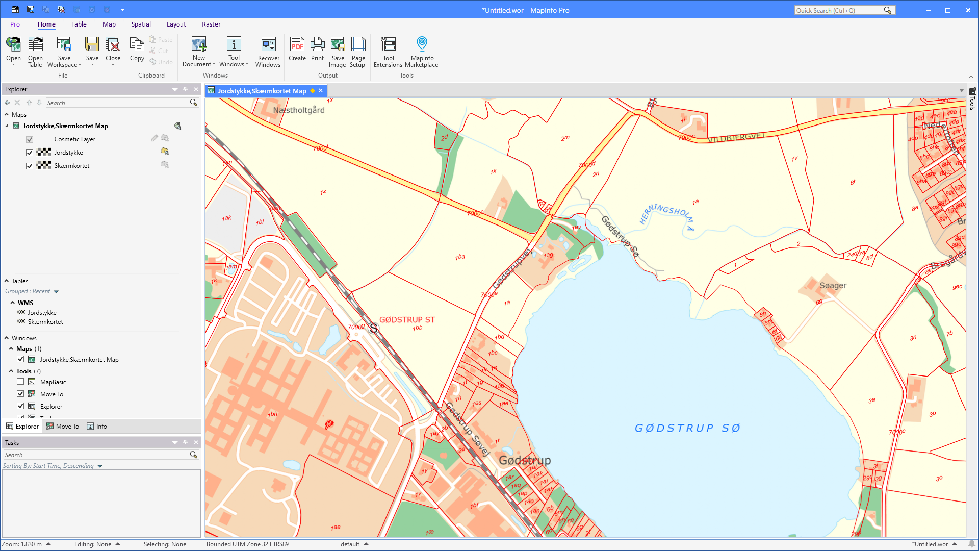Click Create PDF icon

coord(297,45)
